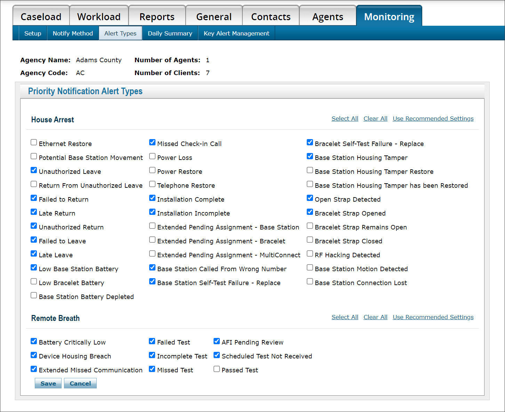Open Key Alert Management
This screenshot has width=505, height=412.
pyautogui.click(x=236, y=33)
